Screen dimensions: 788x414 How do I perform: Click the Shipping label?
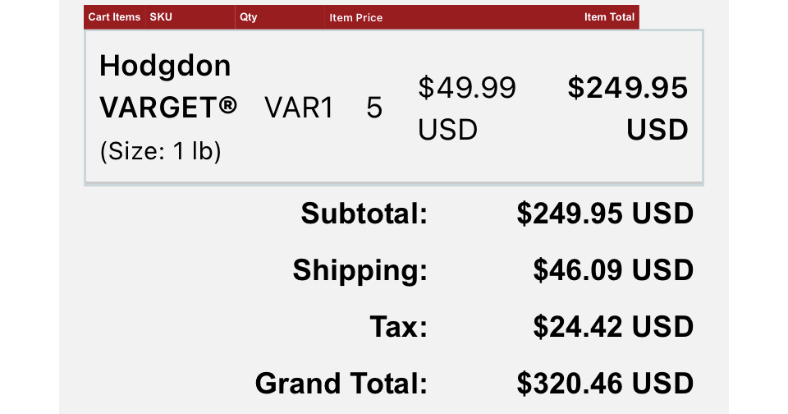[360, 270]
